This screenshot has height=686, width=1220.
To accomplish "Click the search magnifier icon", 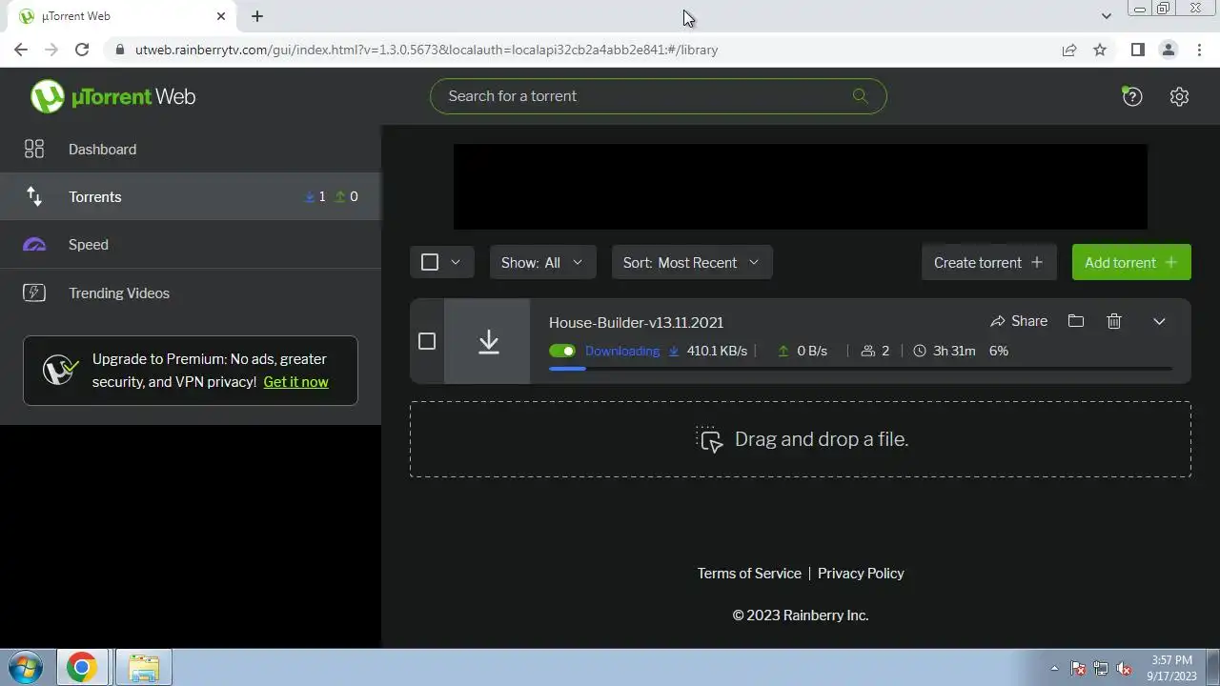I will point(861,96).
